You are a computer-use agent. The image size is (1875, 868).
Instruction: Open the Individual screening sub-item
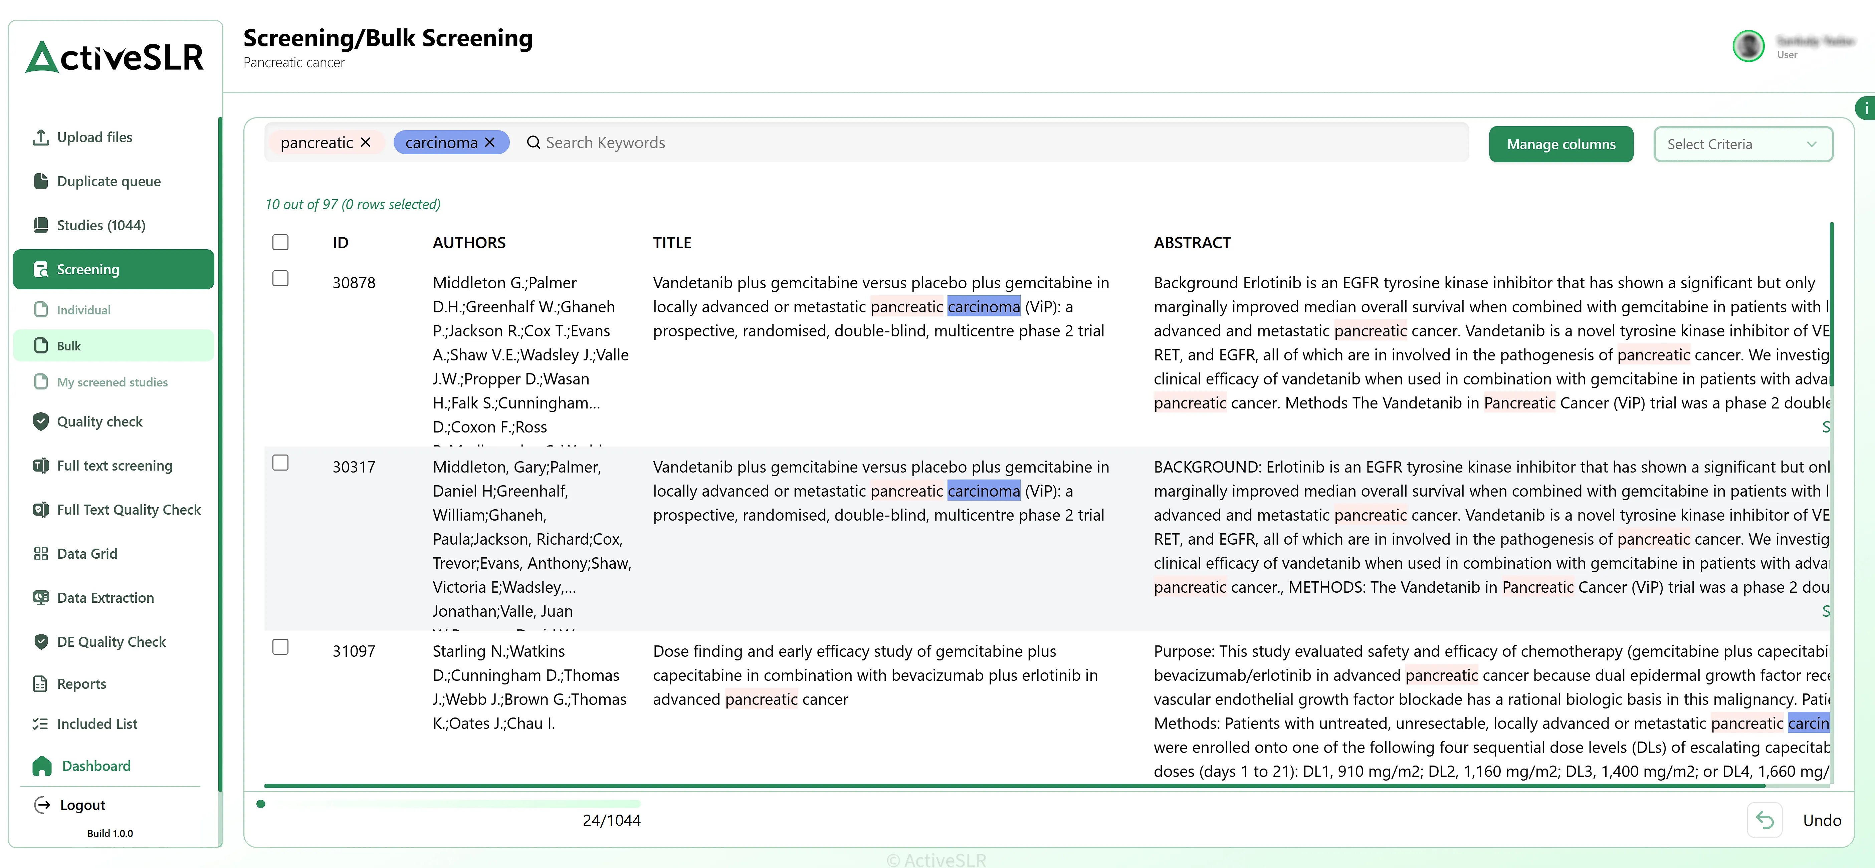(x=84, y=310)
